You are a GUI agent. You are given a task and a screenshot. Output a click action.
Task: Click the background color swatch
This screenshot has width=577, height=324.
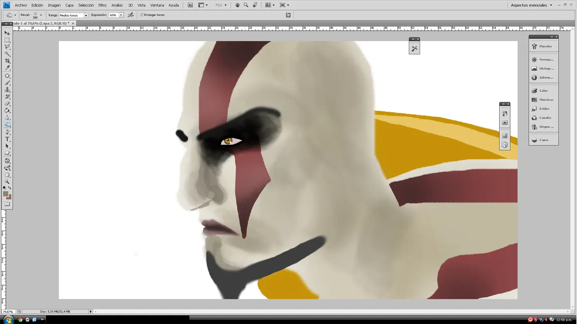pyautogui.click(x=10, y=198)
